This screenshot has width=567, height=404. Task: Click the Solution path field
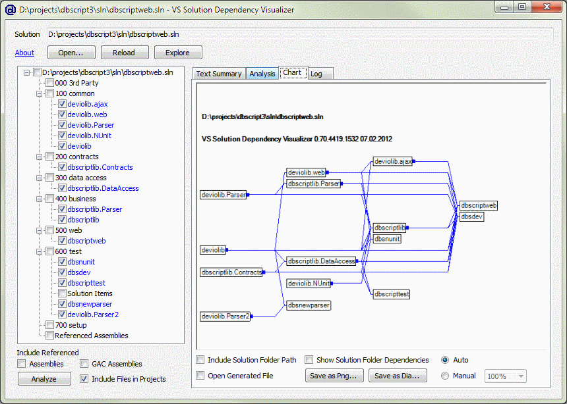(300, 34)
